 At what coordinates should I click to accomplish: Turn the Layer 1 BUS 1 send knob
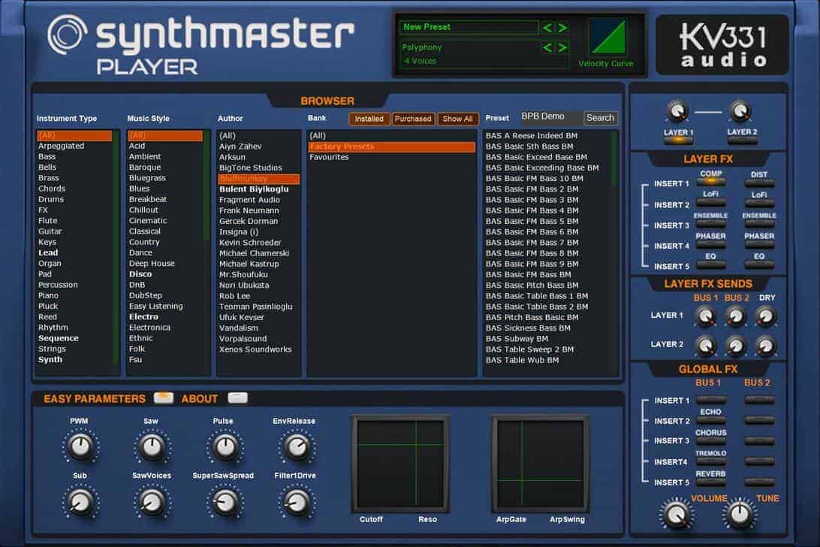[x=706, y=316]
